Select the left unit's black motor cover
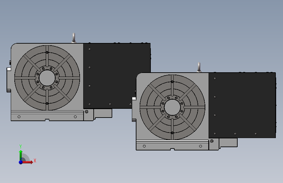Screen dimensions: 283x183 pos(117,76)
